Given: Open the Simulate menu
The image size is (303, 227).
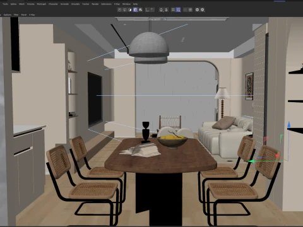Looking at the screenshot, I should 75,4.
